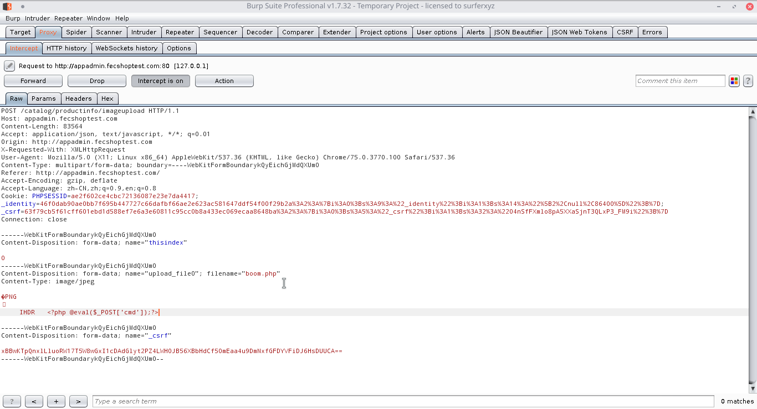Click the User-Agent header line
The height and width of the screenshot is (409, 757).
coord(228,157)
